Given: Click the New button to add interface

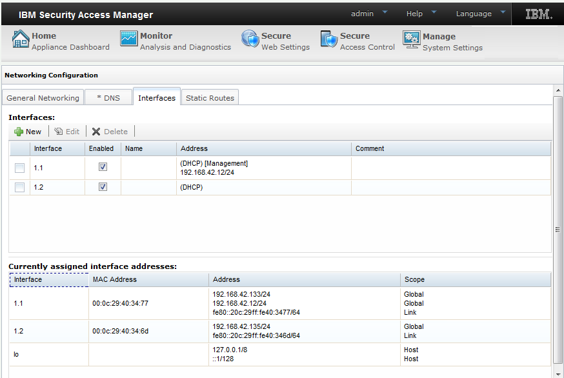Looking at the screenshot, I should (x=28, y=131).
